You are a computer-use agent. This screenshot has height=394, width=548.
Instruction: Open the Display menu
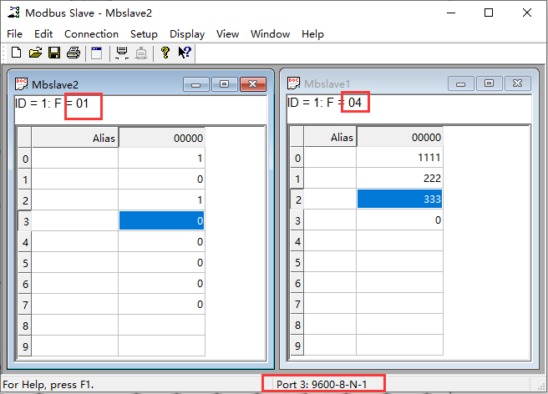pos(187,34)
